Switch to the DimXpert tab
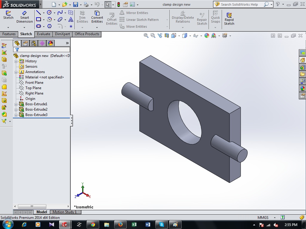Screen dimensions: 306x229 62,34
